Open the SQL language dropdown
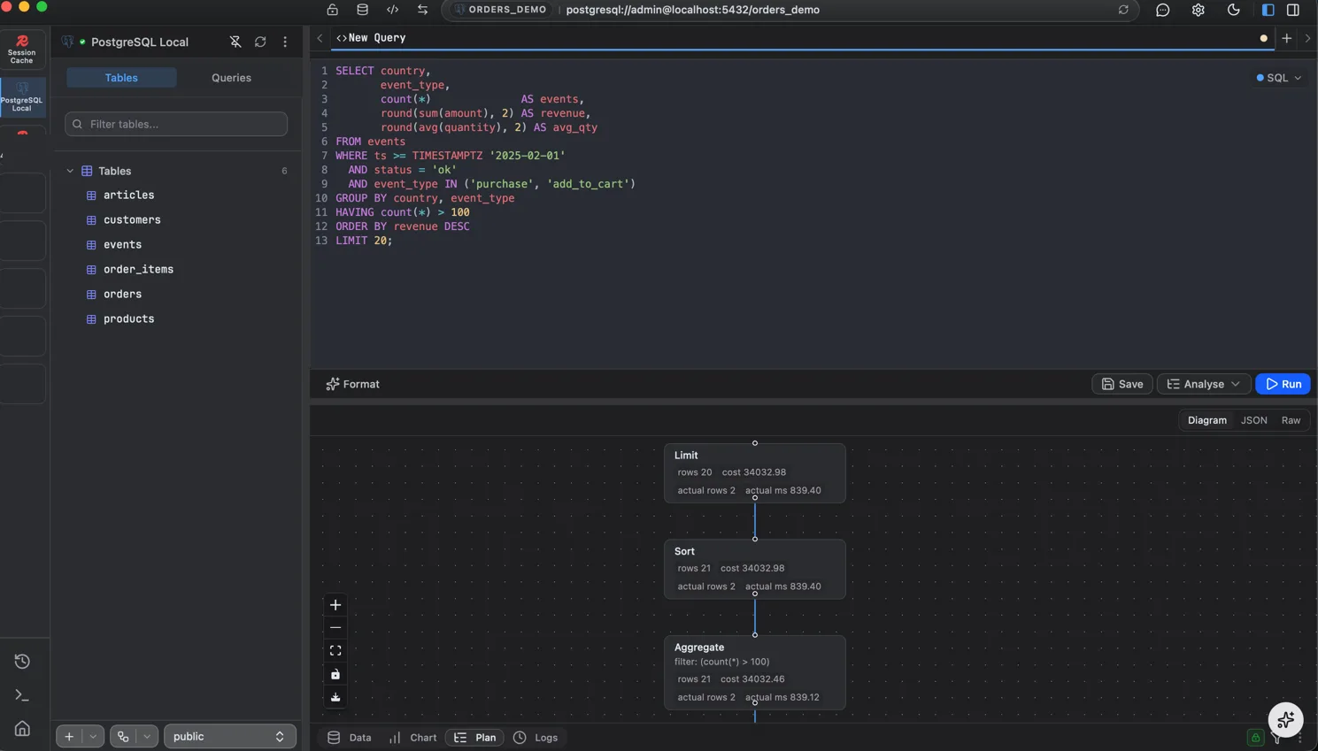This screenshot has width=1318, height=751. 1279,78
